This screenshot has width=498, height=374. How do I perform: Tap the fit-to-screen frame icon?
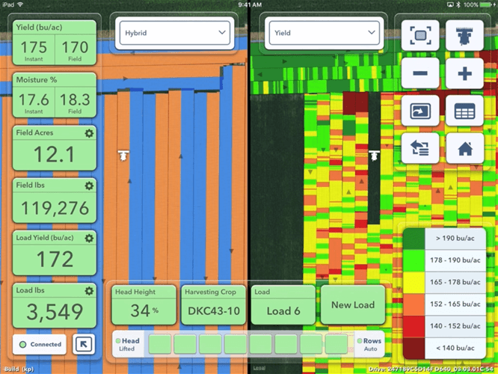420,34
